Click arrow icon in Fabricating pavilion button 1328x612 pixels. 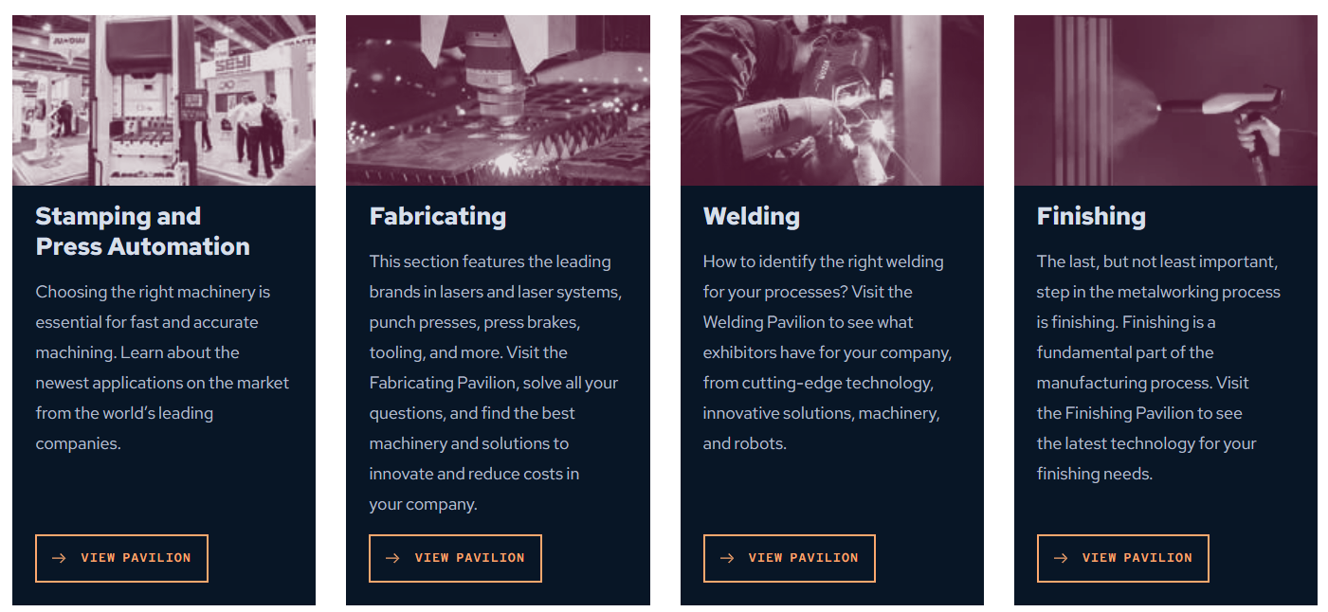[392, 558]
